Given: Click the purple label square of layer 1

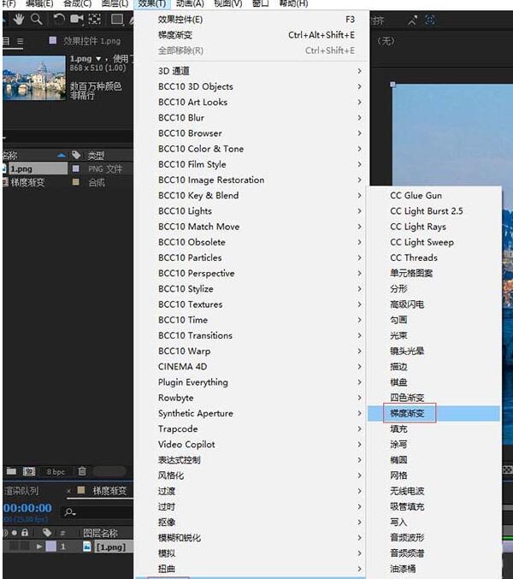Looking at the screenshot, I should pyautogui.click(x=51, y=547).
